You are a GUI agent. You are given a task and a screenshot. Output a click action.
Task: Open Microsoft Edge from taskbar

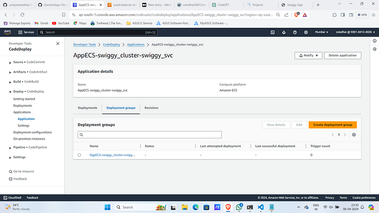196,207
